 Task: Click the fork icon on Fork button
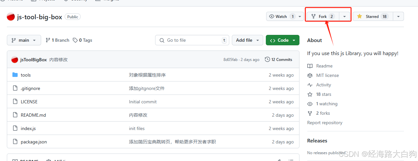313,16
